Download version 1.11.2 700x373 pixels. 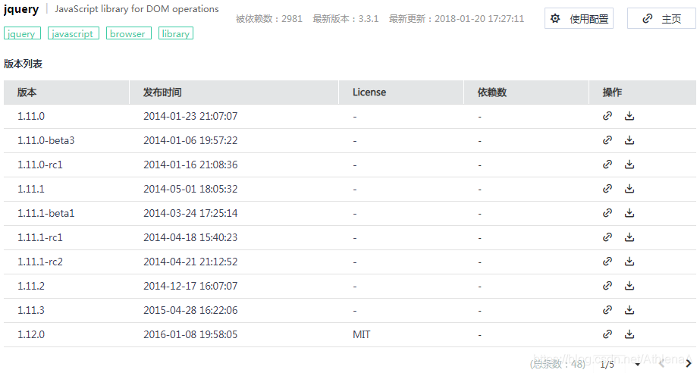coord(629,286)
